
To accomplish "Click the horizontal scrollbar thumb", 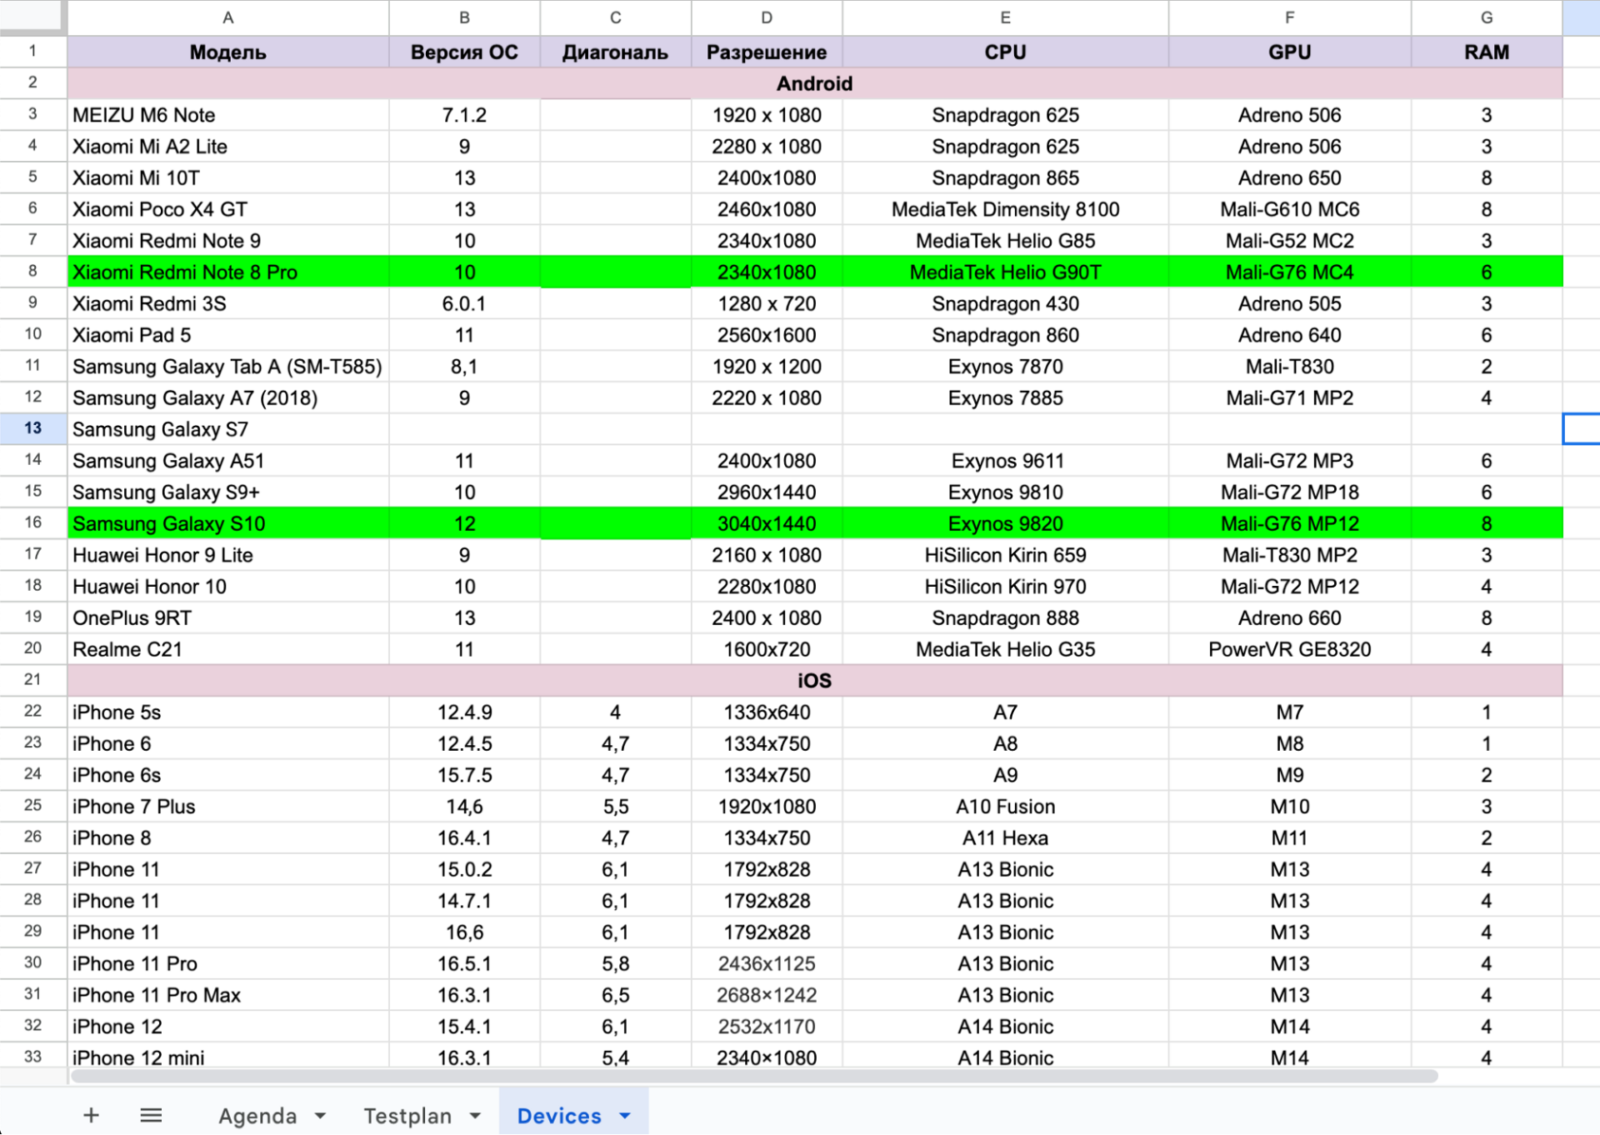I will point(754,1076).
